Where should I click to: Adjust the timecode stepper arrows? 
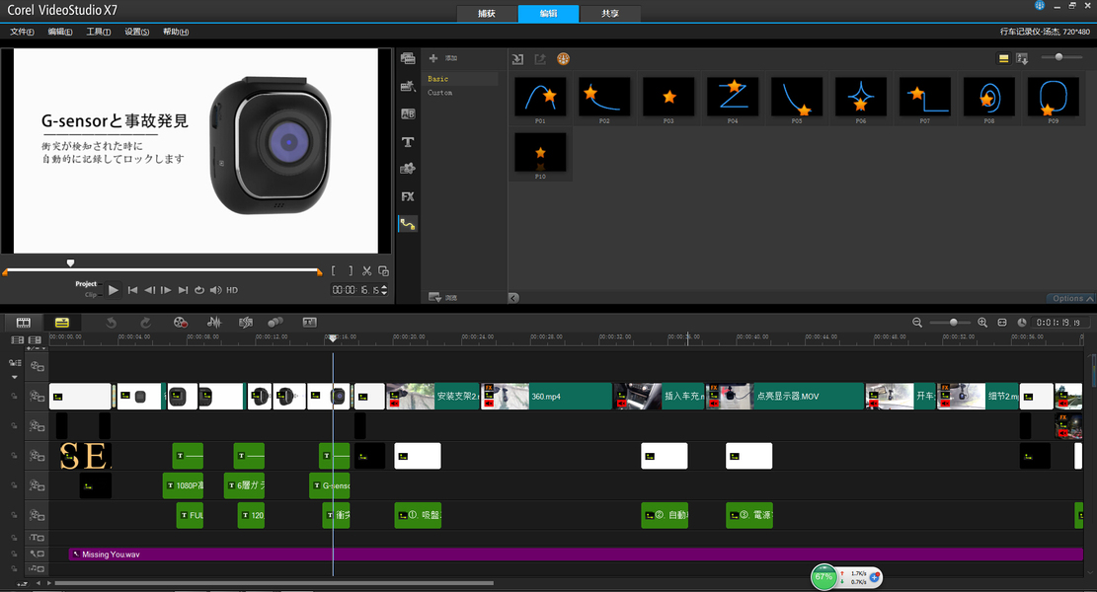(x=383, y=290)
